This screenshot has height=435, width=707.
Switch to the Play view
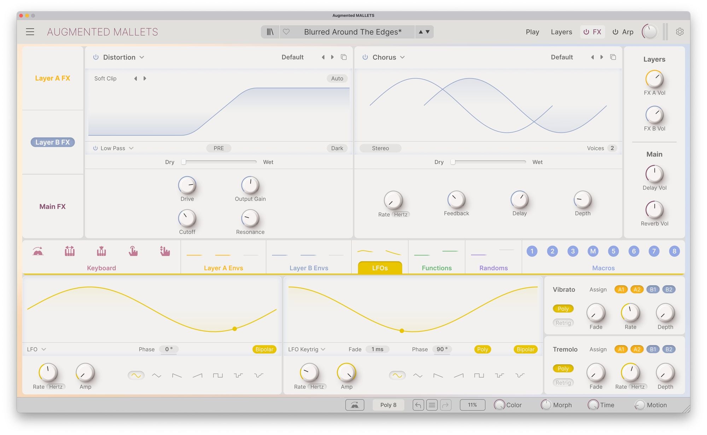tap(532, 32)
